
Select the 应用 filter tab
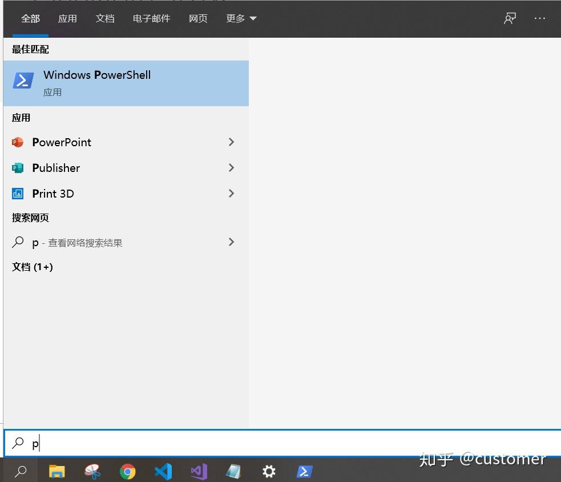coord(67,18)
